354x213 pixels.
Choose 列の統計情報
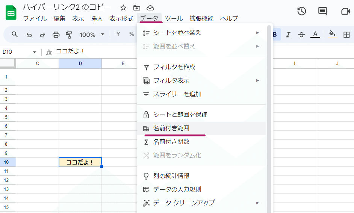(201, 176)
